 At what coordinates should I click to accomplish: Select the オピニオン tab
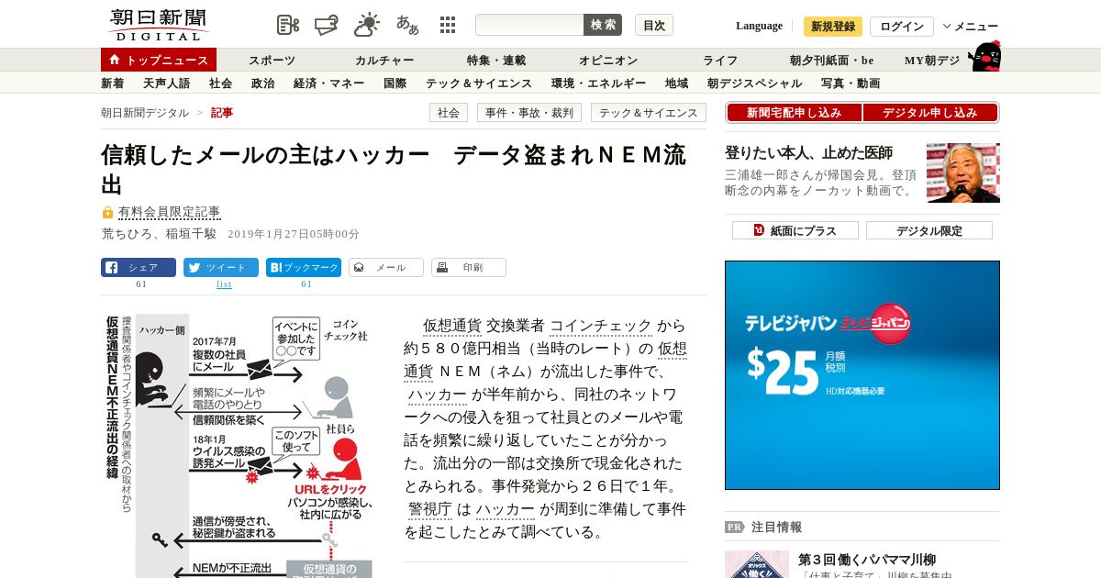pyautogui.click(x=607, y=61)
